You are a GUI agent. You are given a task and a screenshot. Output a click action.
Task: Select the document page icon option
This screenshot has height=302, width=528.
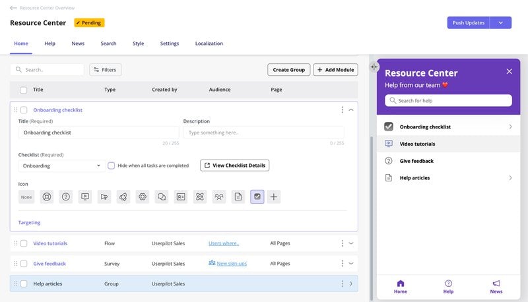[238, 196]
